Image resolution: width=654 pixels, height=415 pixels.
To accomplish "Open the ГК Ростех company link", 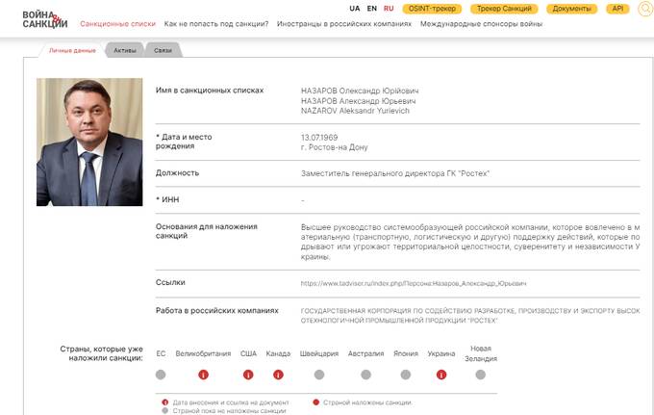I will click(470, 316).
